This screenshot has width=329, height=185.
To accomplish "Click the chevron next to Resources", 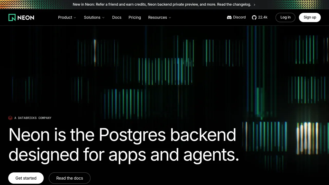I will (170, 18).
